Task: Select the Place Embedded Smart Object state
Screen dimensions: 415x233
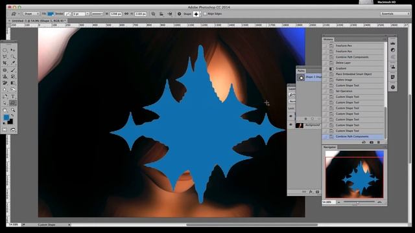Action: 353,74
